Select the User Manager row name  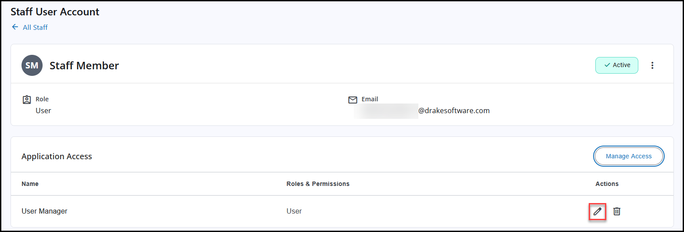[44, 211]
